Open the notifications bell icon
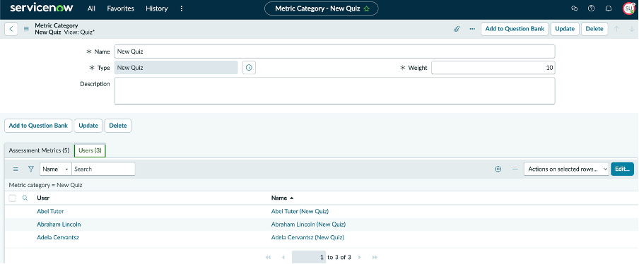The image size is (639, 264). [x=609, y=8]
